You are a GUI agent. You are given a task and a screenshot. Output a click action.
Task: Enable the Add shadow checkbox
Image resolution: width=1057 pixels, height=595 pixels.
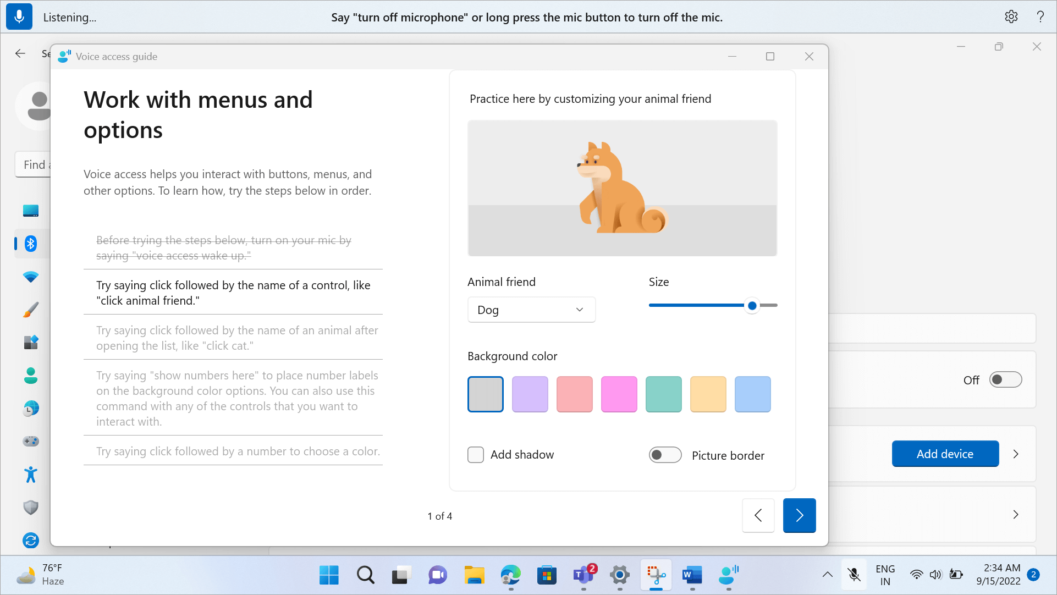(475, 455)
